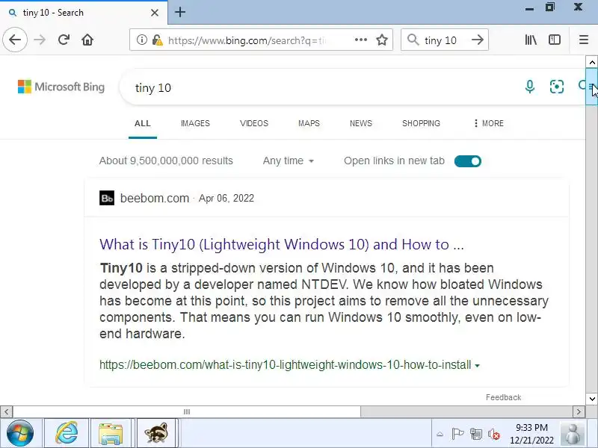Click the beebom.com source name

click(155, 198)
